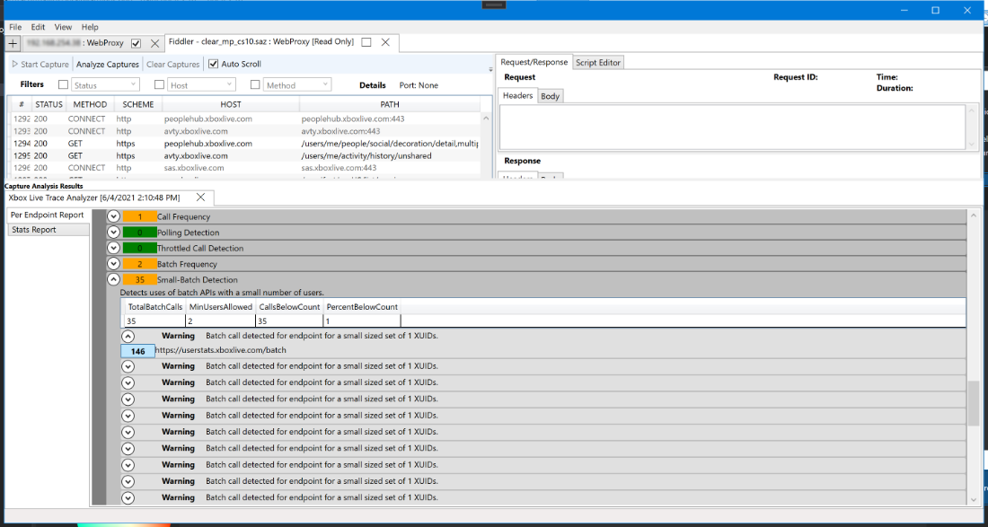
Task: Select the Request Headers tab
Action: 518,96
